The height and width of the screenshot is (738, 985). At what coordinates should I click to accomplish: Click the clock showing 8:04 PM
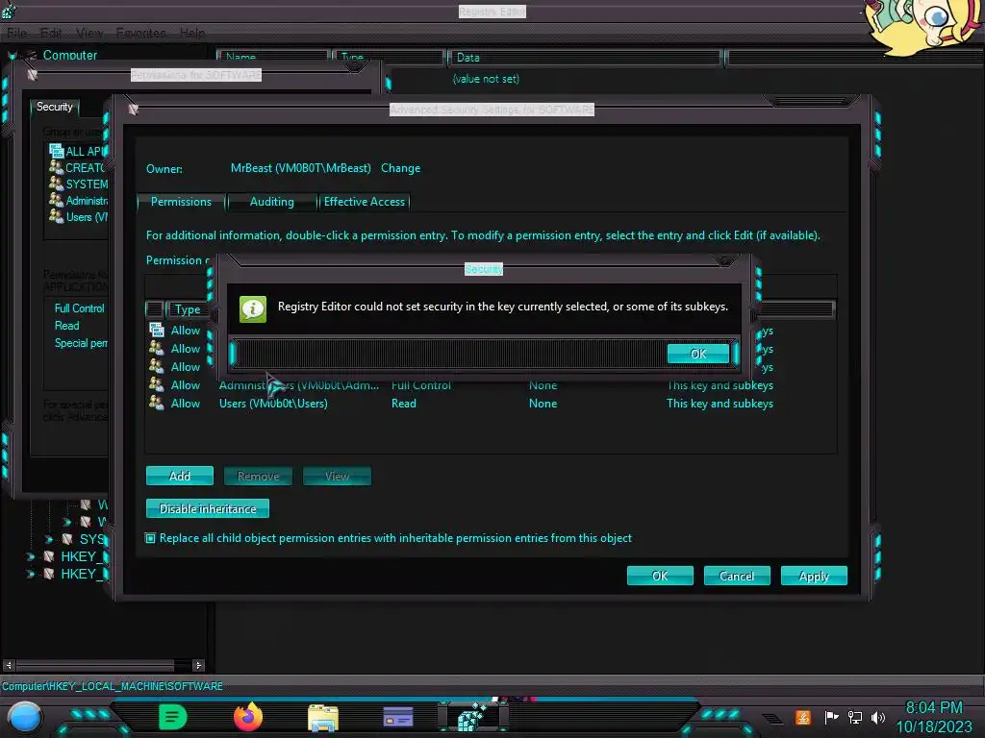tap(933, 707)
